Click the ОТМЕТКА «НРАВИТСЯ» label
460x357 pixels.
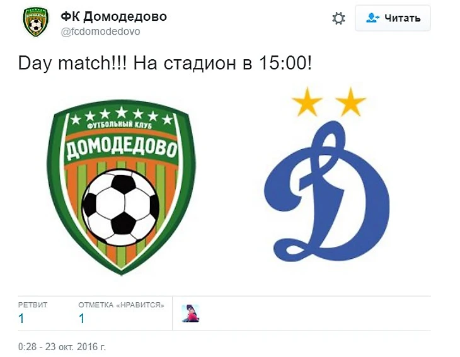[121, 305]
